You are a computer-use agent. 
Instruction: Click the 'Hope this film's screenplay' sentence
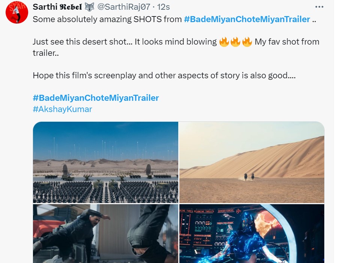click(x=164, y=75)
